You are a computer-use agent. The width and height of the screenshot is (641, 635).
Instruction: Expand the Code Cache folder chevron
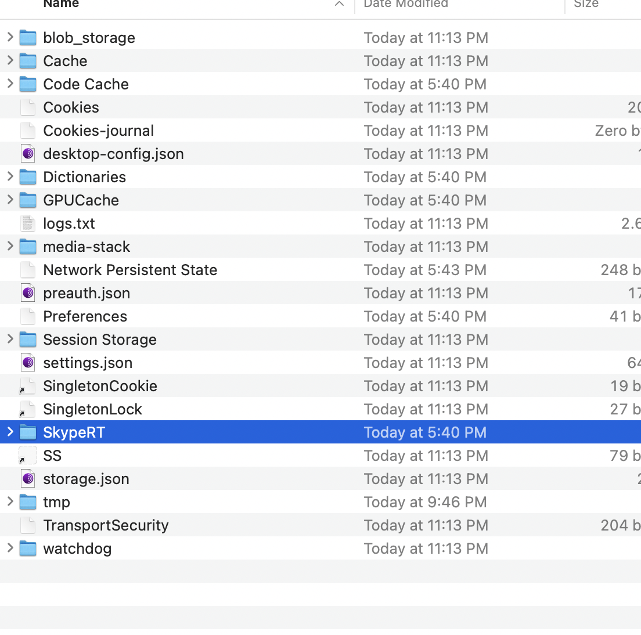pos(10,84)
